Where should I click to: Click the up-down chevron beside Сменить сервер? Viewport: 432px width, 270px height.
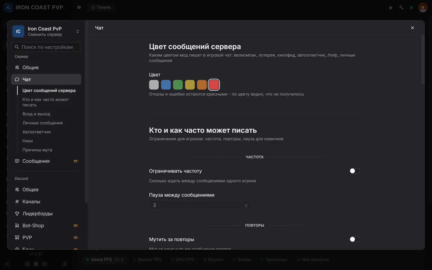(x=78, y=31)
